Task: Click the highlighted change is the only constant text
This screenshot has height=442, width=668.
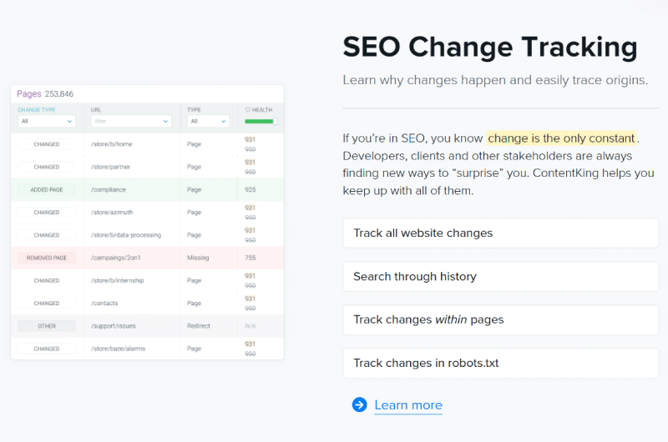Action: pos(561,138)
